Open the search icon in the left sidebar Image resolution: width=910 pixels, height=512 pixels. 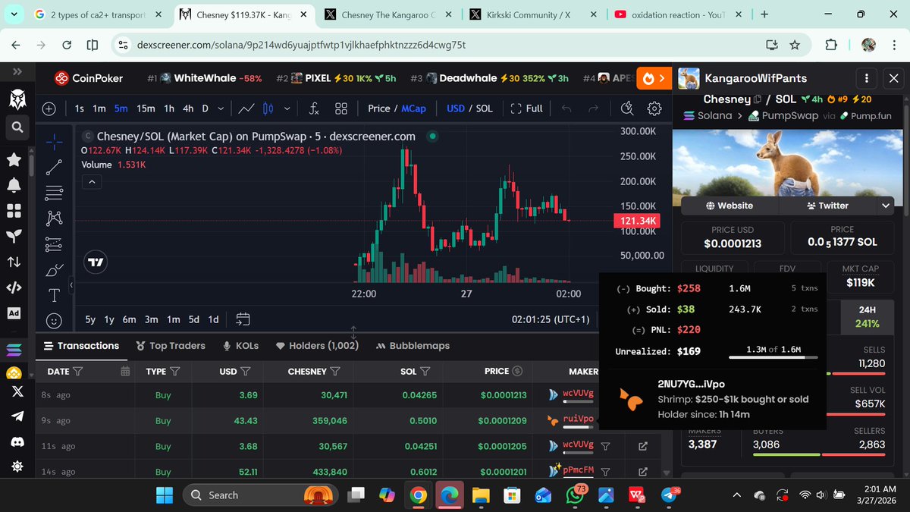[16, 129]
